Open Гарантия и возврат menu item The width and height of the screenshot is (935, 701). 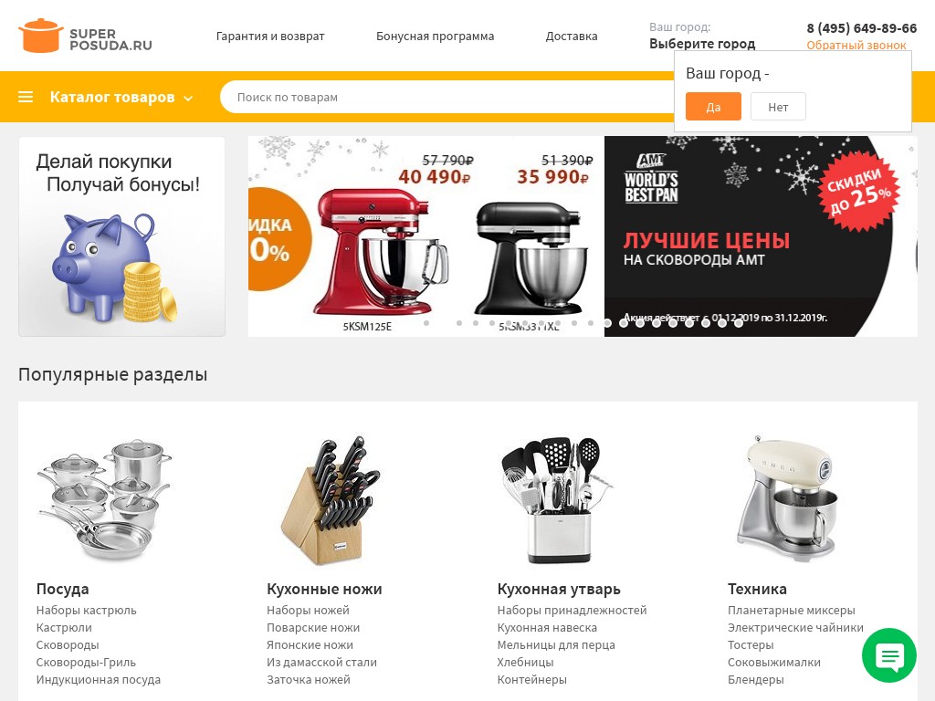click(270, 36)
